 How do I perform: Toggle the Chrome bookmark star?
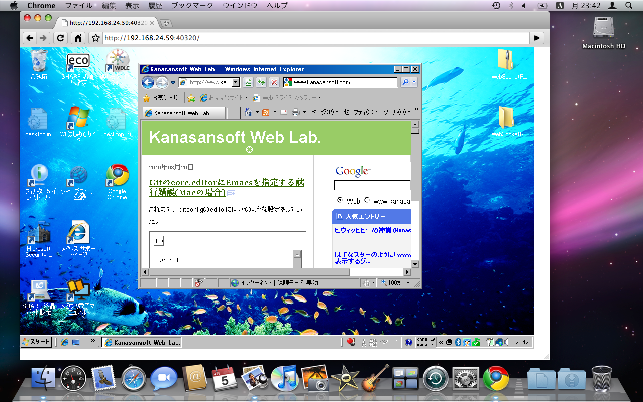pos(95,38)
